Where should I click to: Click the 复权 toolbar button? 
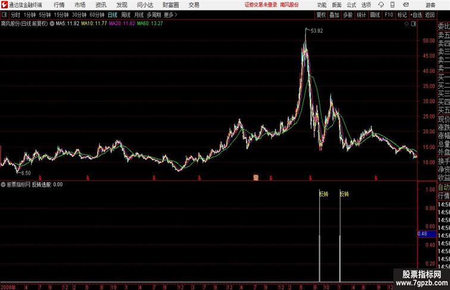coord(321,15)
